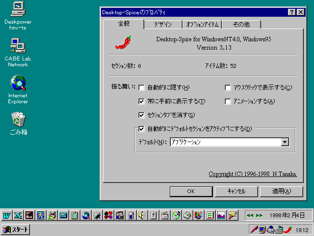This screenshot has height=236, width=314.
Task: Click the 適用(A) button
Action: tap(281, 191)
